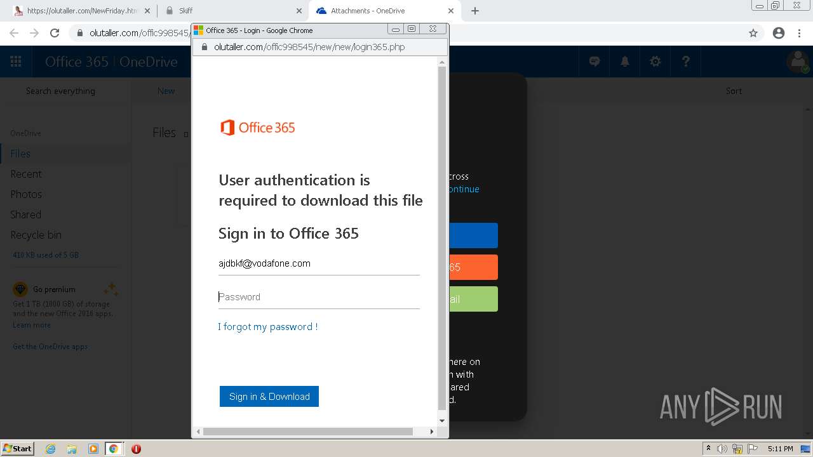
Task: Reload the page in the main Chrome window
Action: point(55,33)
